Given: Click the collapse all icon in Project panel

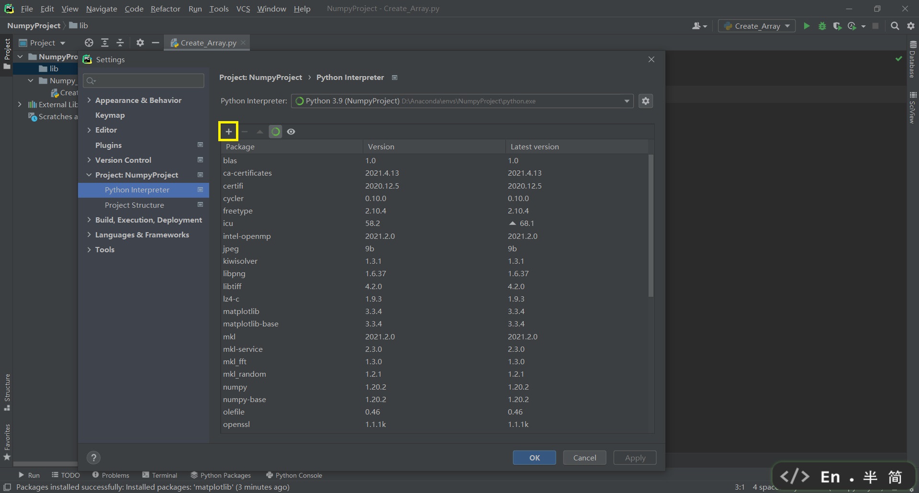Looking at the screenshot, I should [x=120, y=43].
